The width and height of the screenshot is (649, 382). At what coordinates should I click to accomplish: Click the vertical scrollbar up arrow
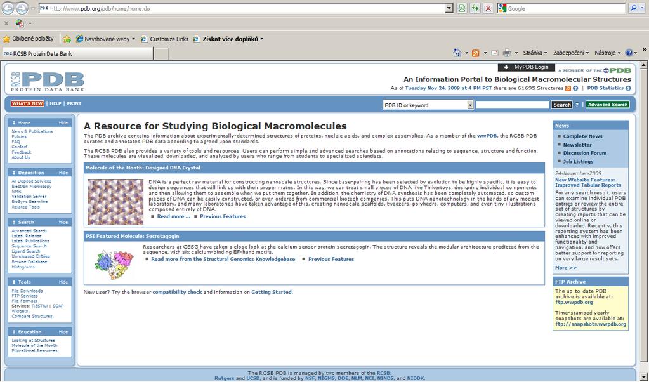644,65
